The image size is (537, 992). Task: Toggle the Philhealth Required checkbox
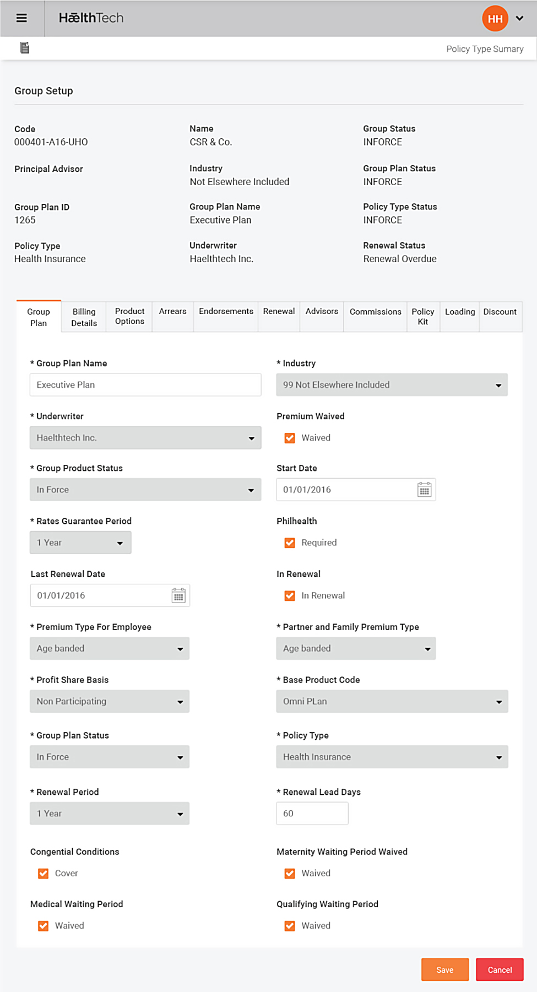290,543
